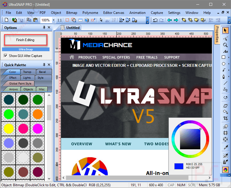Viewport: 231px width, 188px height.
Task: Open the File menu
Action: pos(8,13)
